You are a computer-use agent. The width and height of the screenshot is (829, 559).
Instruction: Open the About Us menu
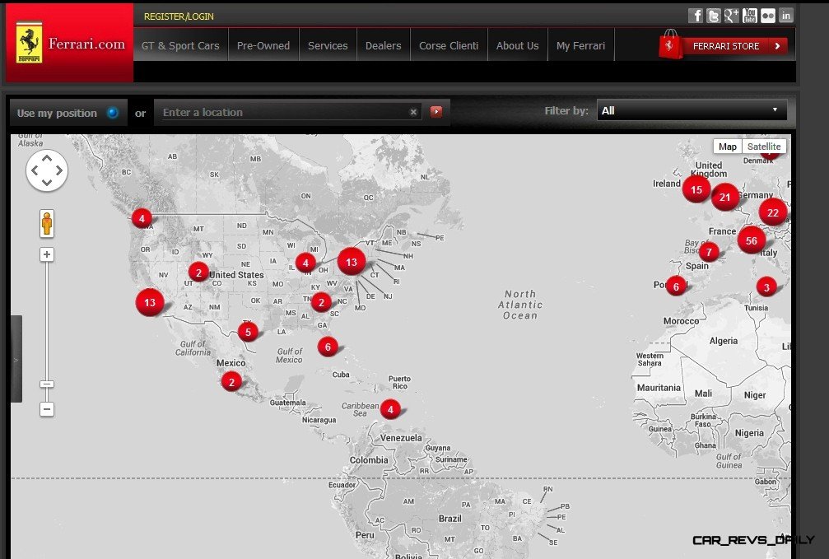518,45
